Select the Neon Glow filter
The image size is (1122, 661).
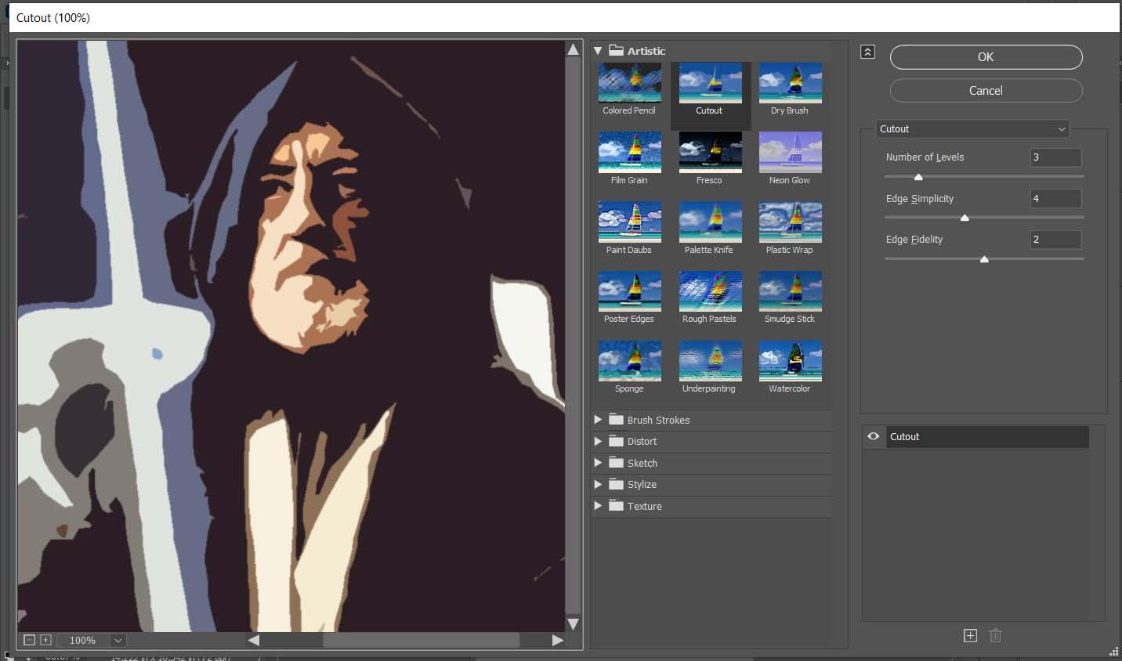pyautogui.click(x=789, y=152)
